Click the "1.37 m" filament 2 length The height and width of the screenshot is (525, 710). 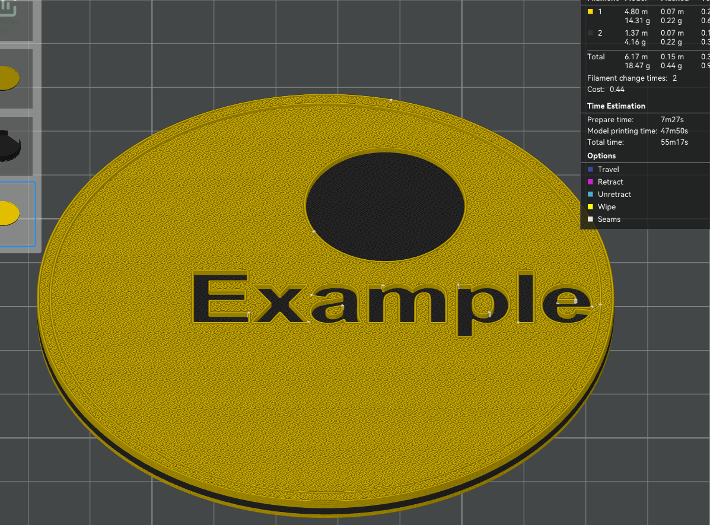point(636,33)
